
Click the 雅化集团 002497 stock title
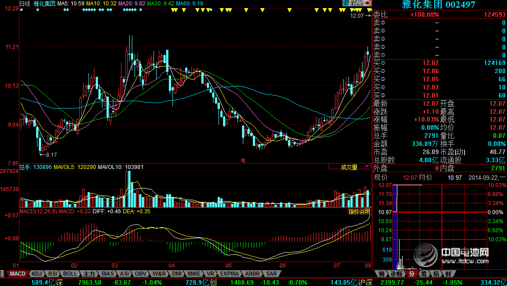click(x=438, y=5)
